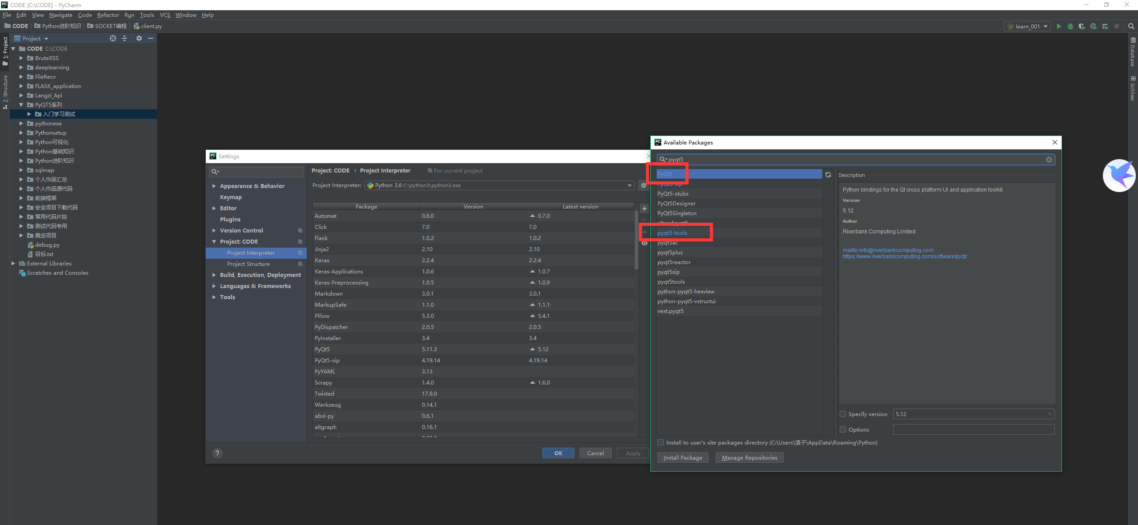Open the version 5.12 dropdown
Viewport: 1138px width, 525px height.
pos(974,414)
